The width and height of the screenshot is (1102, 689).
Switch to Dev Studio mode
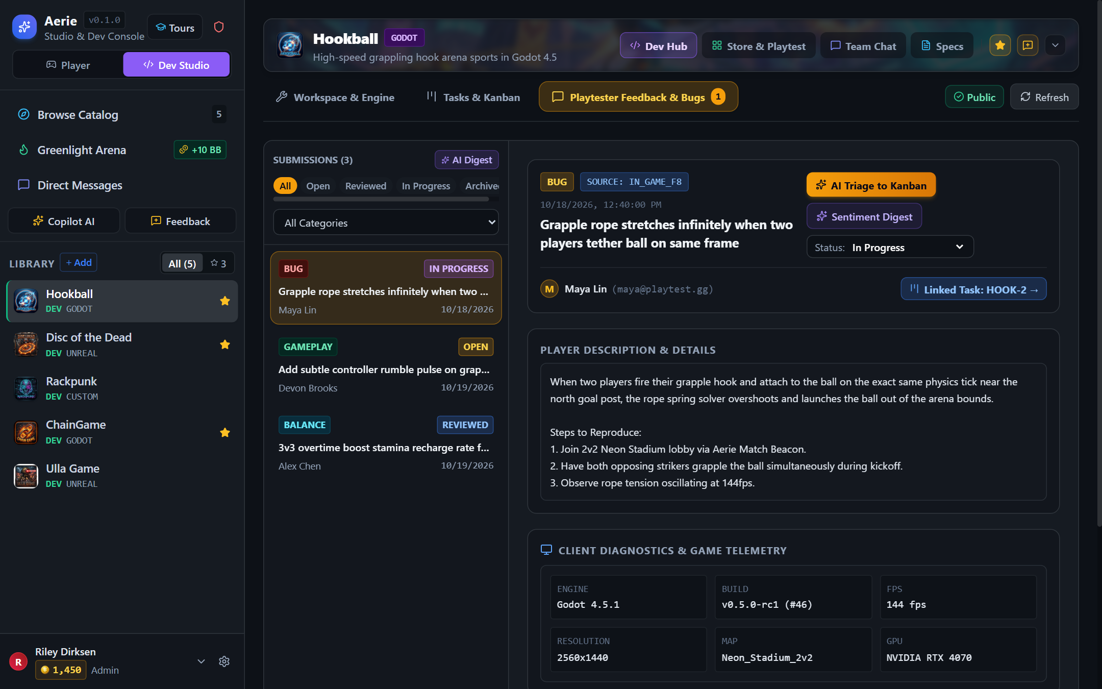pos(177,65)
